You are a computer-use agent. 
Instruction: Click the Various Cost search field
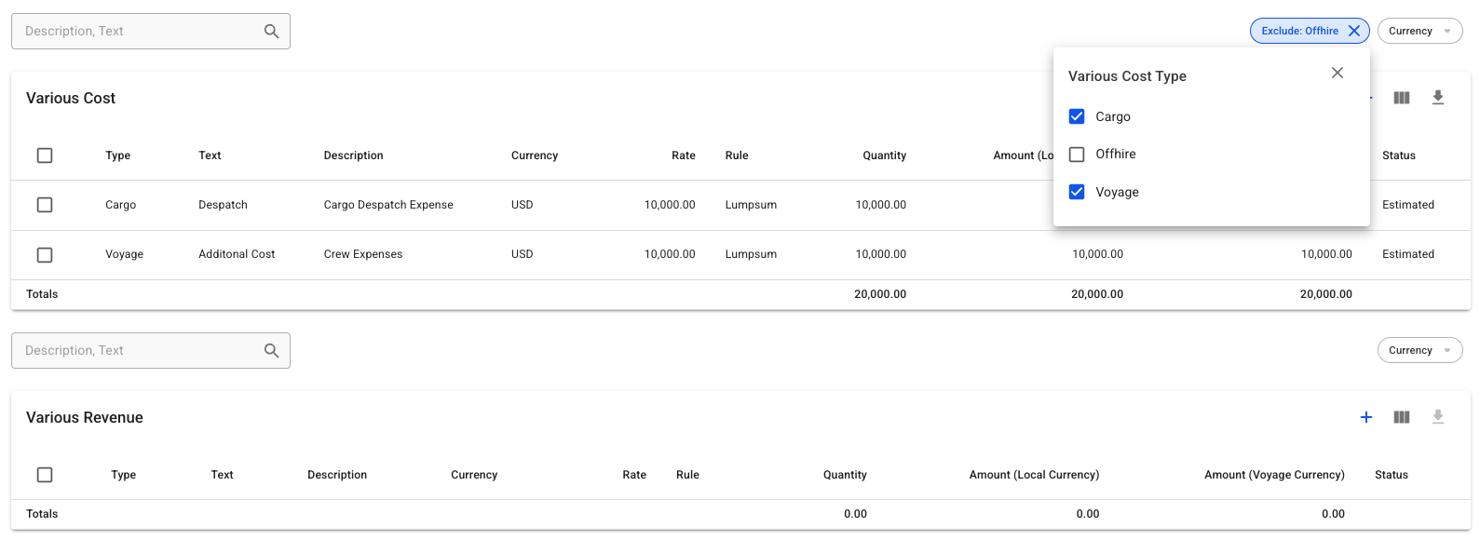140,32
